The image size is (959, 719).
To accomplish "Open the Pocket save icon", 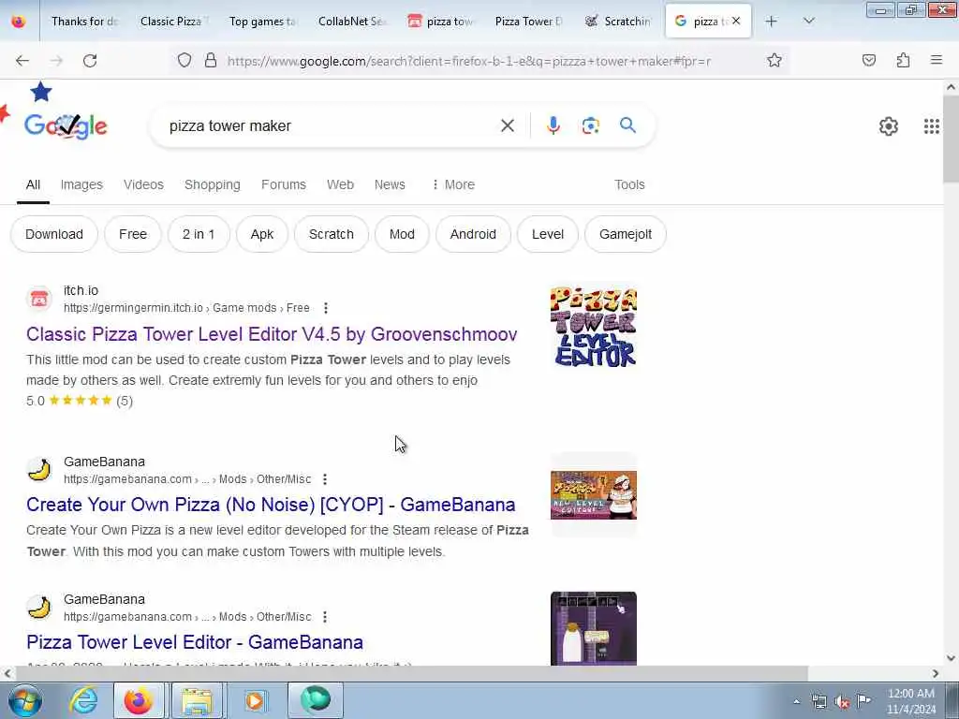I will (x=869, y=60).
